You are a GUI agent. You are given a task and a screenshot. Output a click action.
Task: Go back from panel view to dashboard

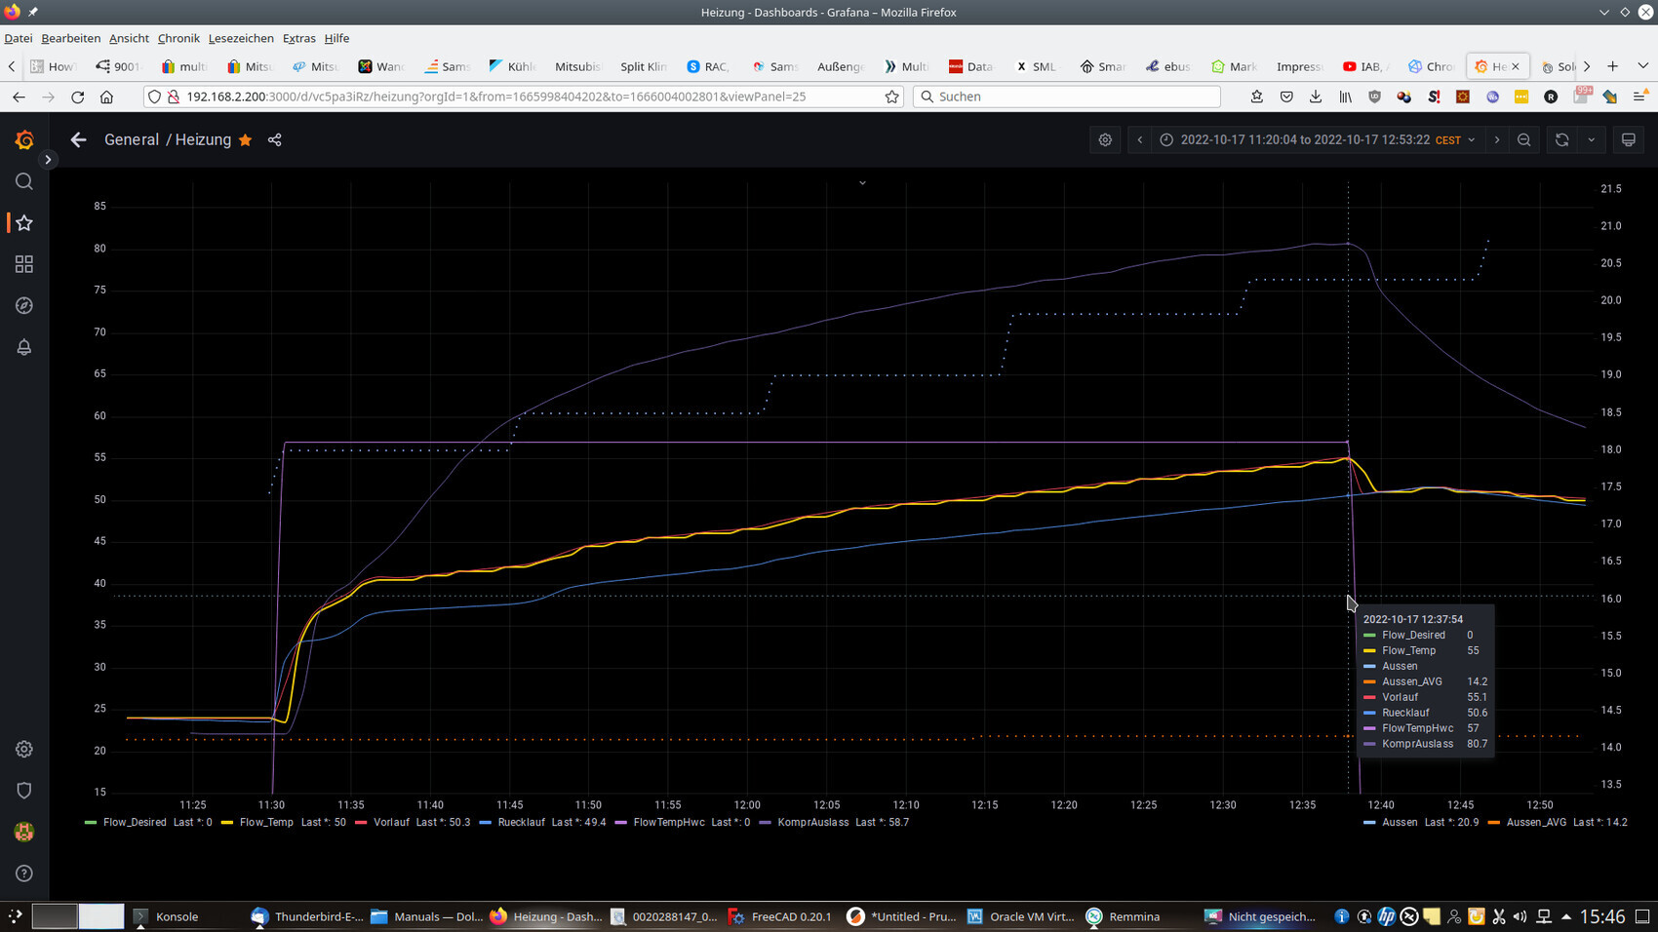point(79,140)
